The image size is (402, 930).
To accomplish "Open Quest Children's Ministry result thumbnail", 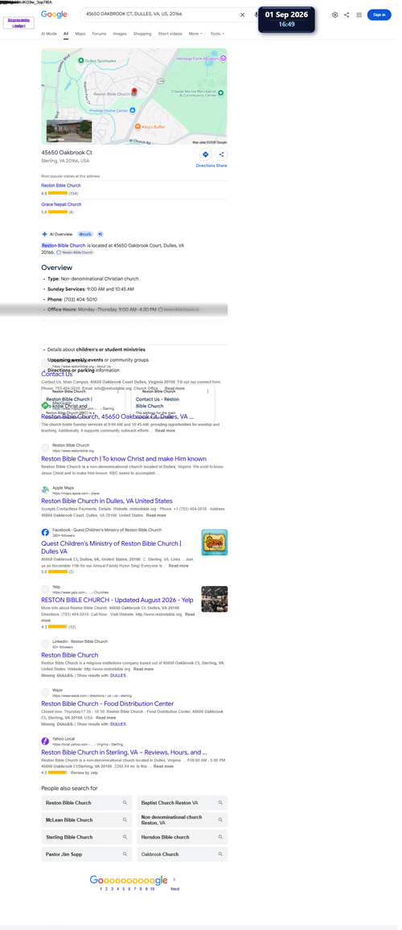I will click(x=214, y=542).
